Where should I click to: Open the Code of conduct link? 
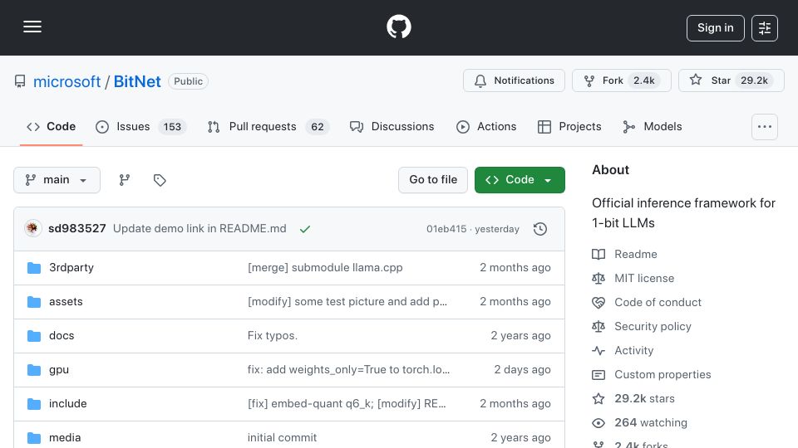658,302
